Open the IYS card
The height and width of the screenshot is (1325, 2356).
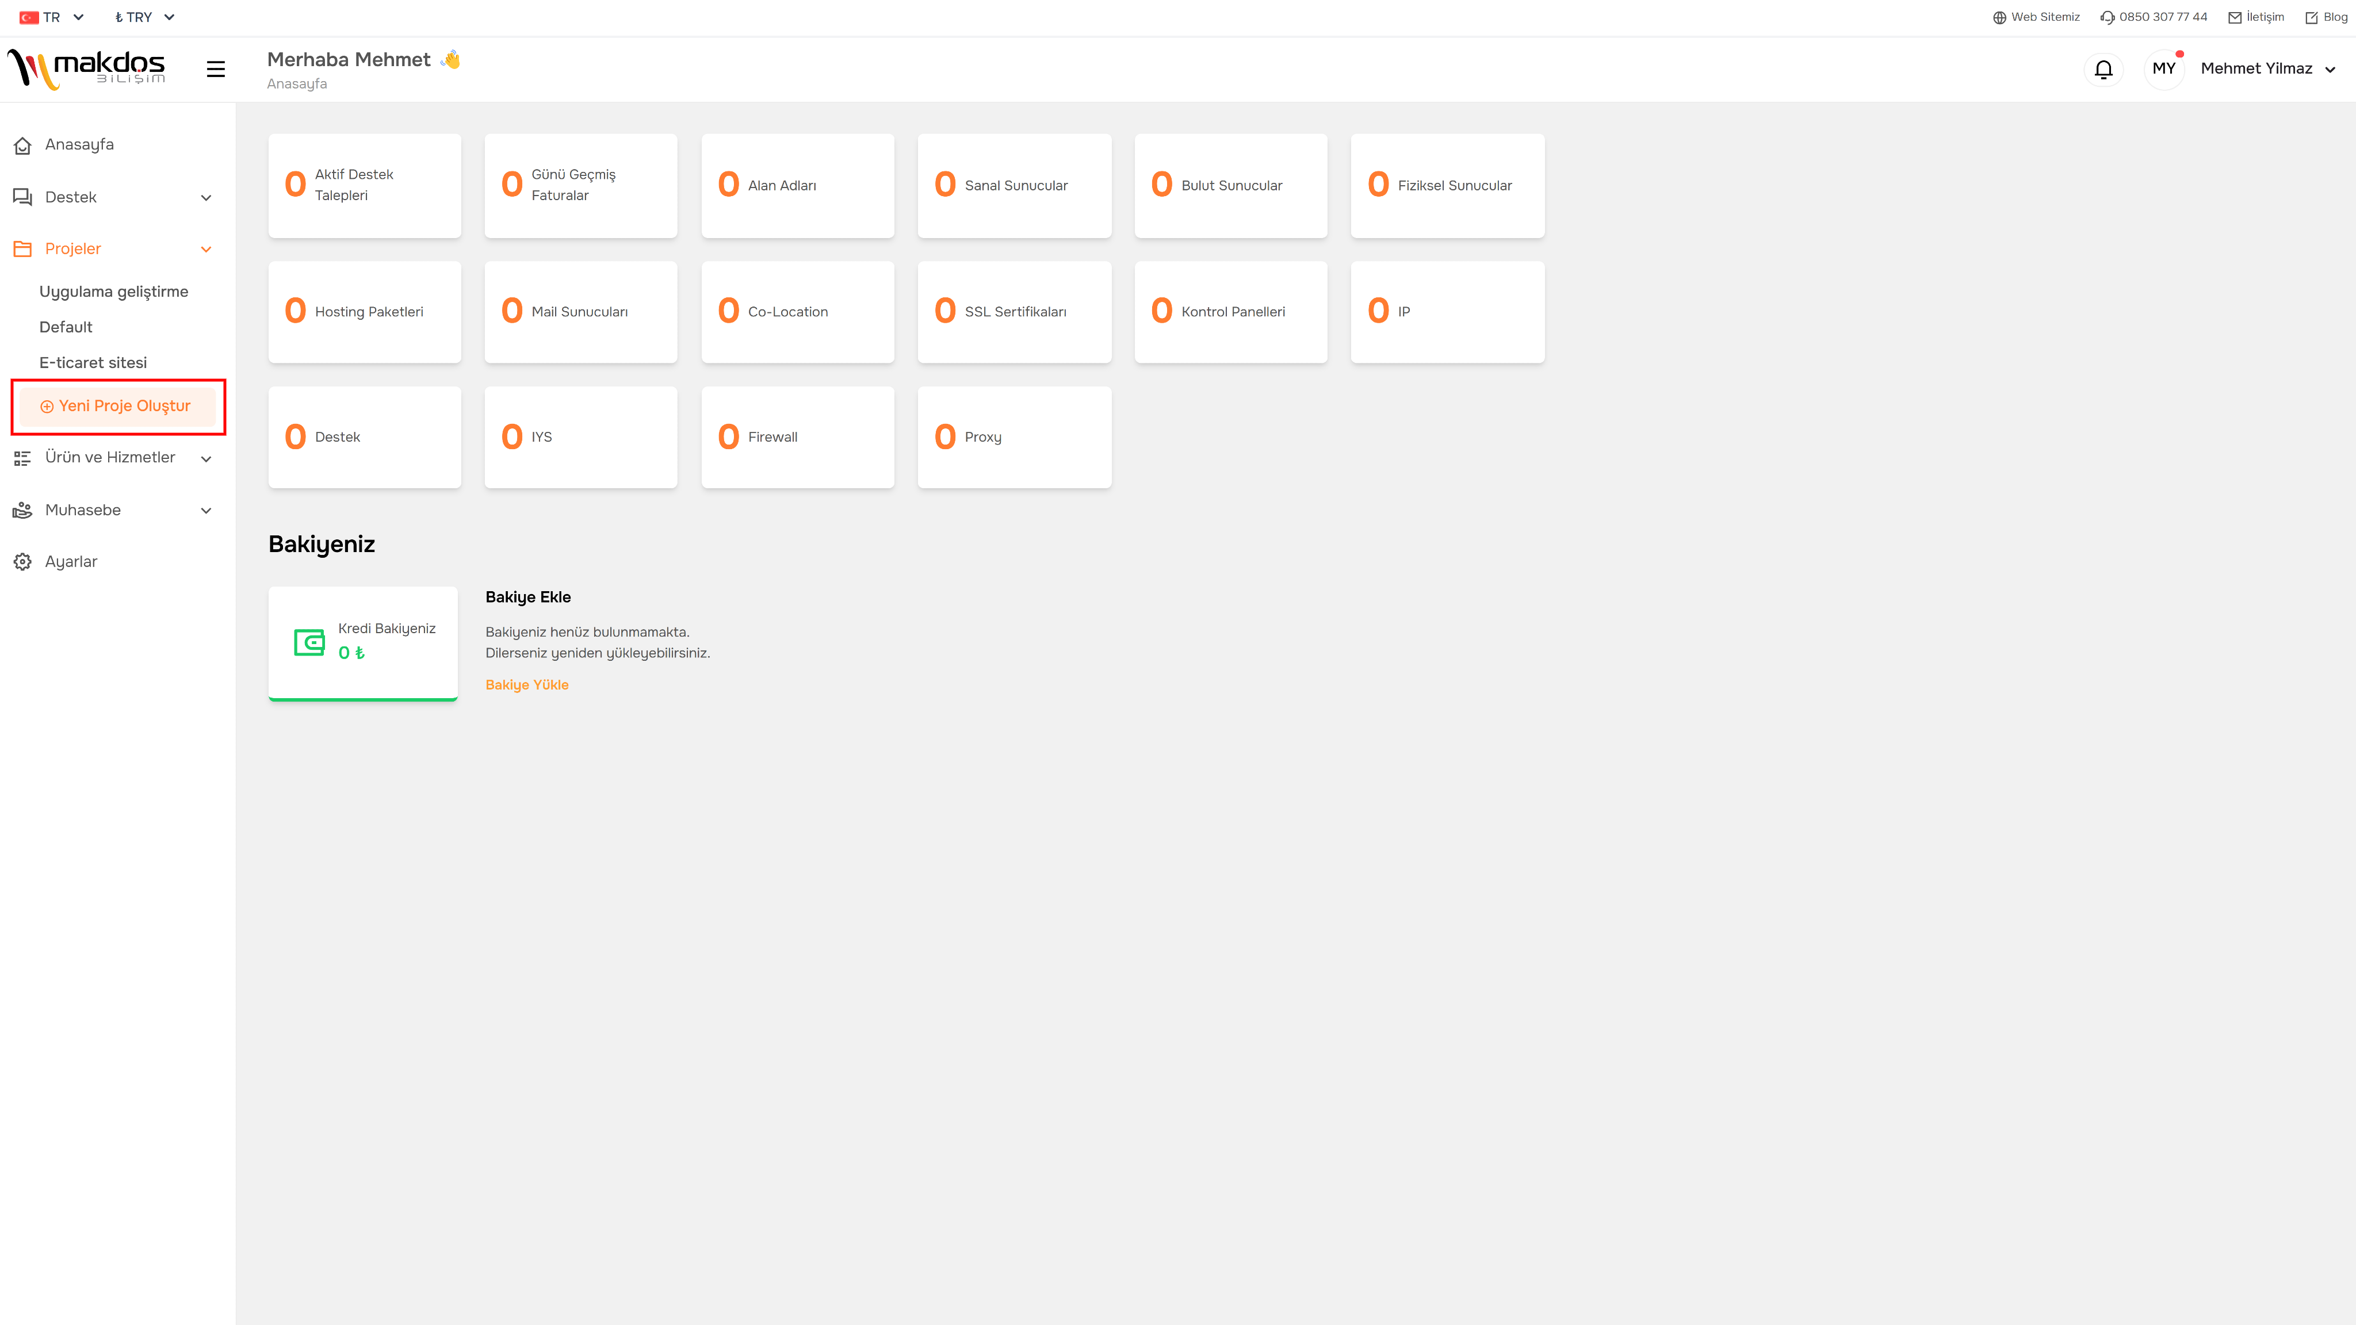[581, 437]
